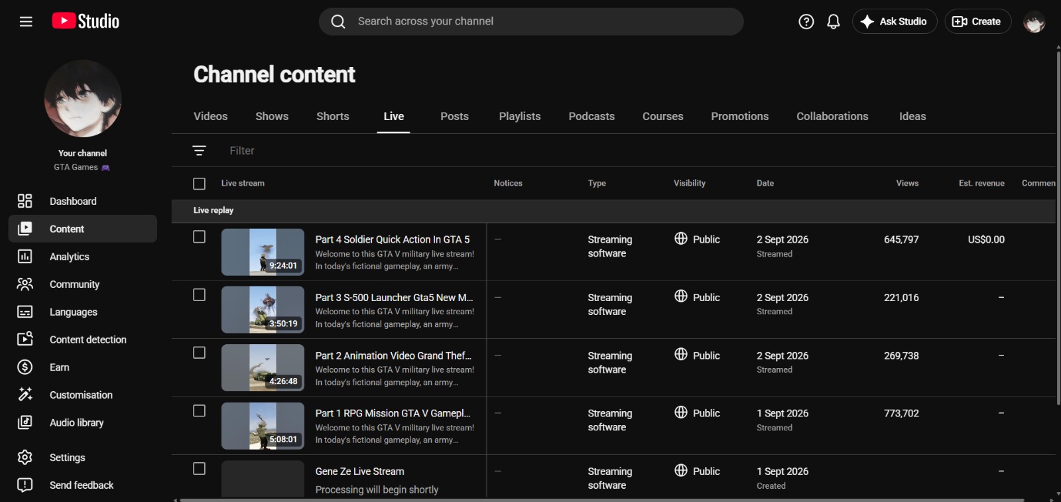The height and width of the screenshot is (502, 1061).
Task: Click the Community icon in sidebar
Action: [25, 284]
